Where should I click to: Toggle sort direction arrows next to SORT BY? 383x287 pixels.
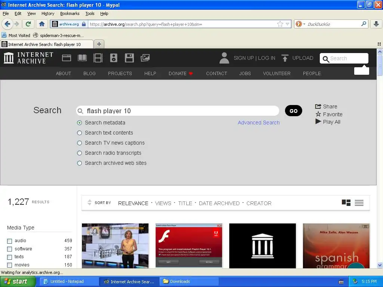click(89, 202)
